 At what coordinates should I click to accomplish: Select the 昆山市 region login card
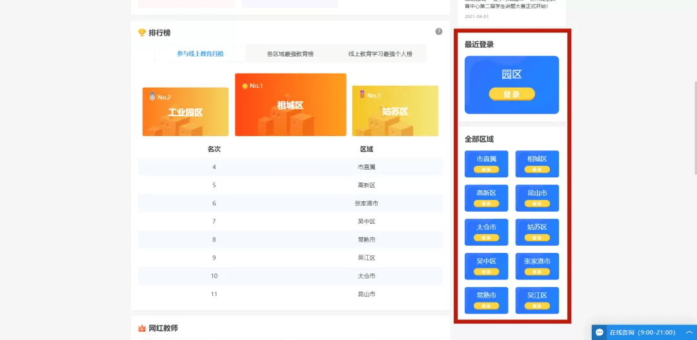pos(537,198)
